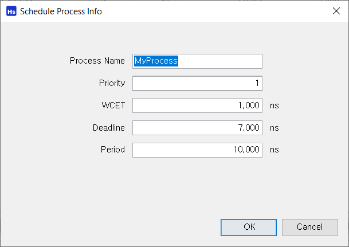Click the ns unit beside Deadline
This screenshot has height=247, width=349.
(274, 128)
